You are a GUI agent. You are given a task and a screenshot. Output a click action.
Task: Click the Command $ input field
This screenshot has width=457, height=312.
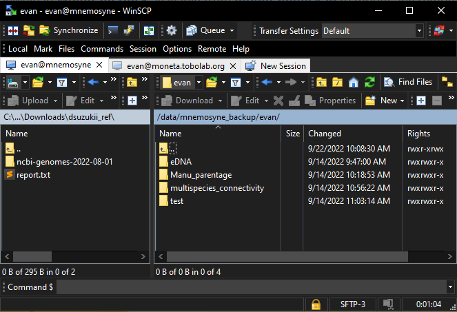pos(252,287)
